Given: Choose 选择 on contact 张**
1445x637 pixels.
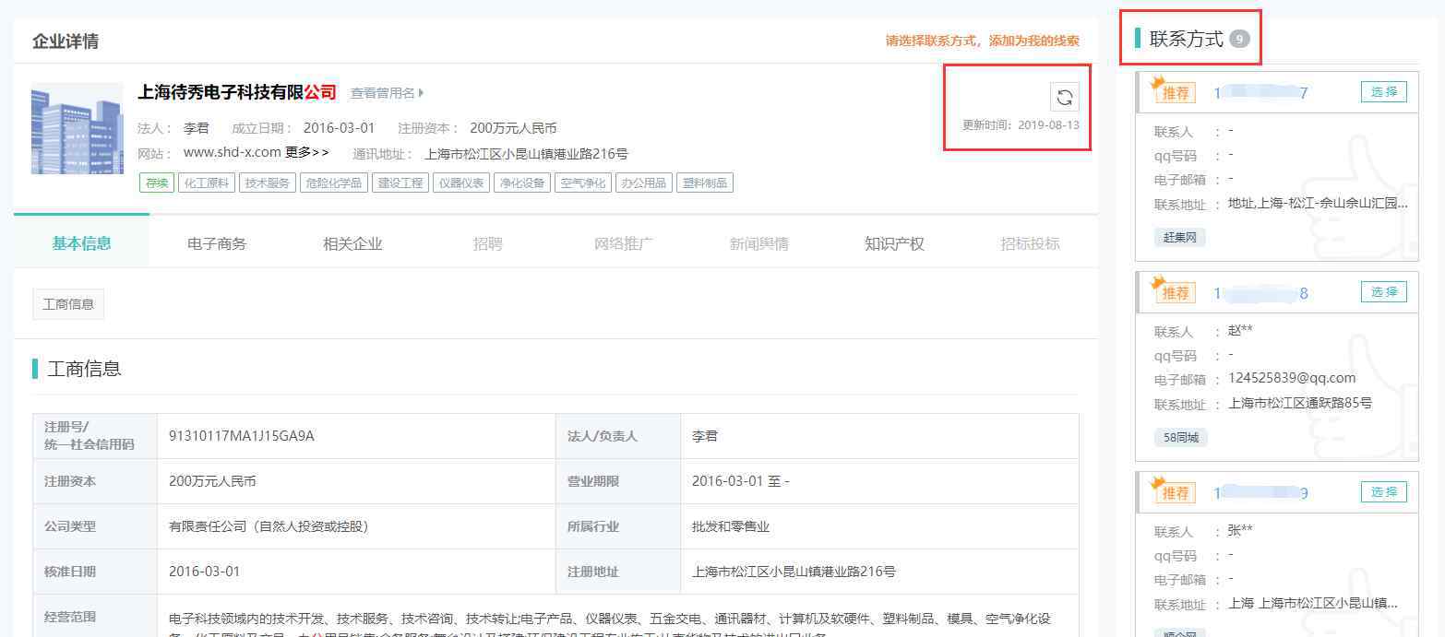Looking at the screenshot, I should 1384,491.
